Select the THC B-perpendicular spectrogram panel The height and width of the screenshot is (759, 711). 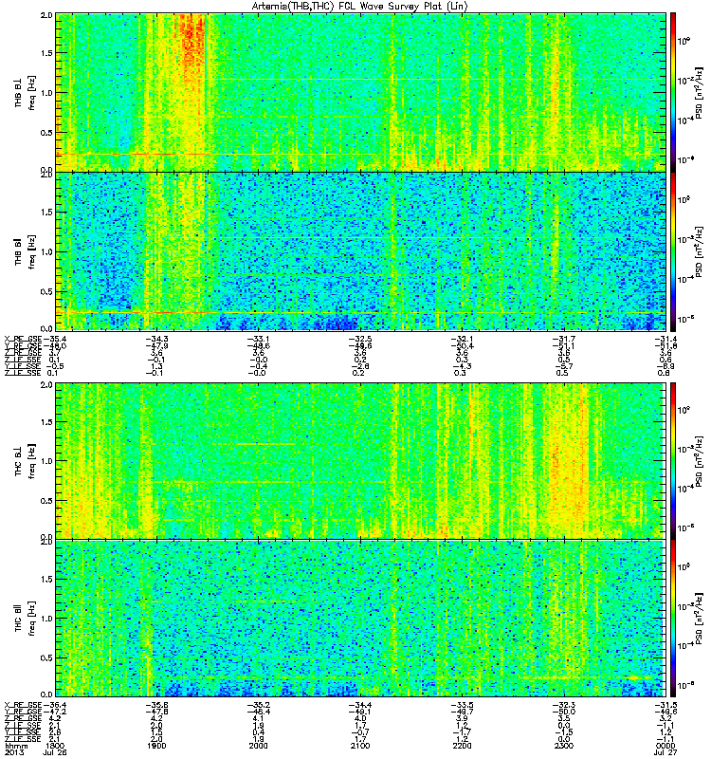pos(360,460)
